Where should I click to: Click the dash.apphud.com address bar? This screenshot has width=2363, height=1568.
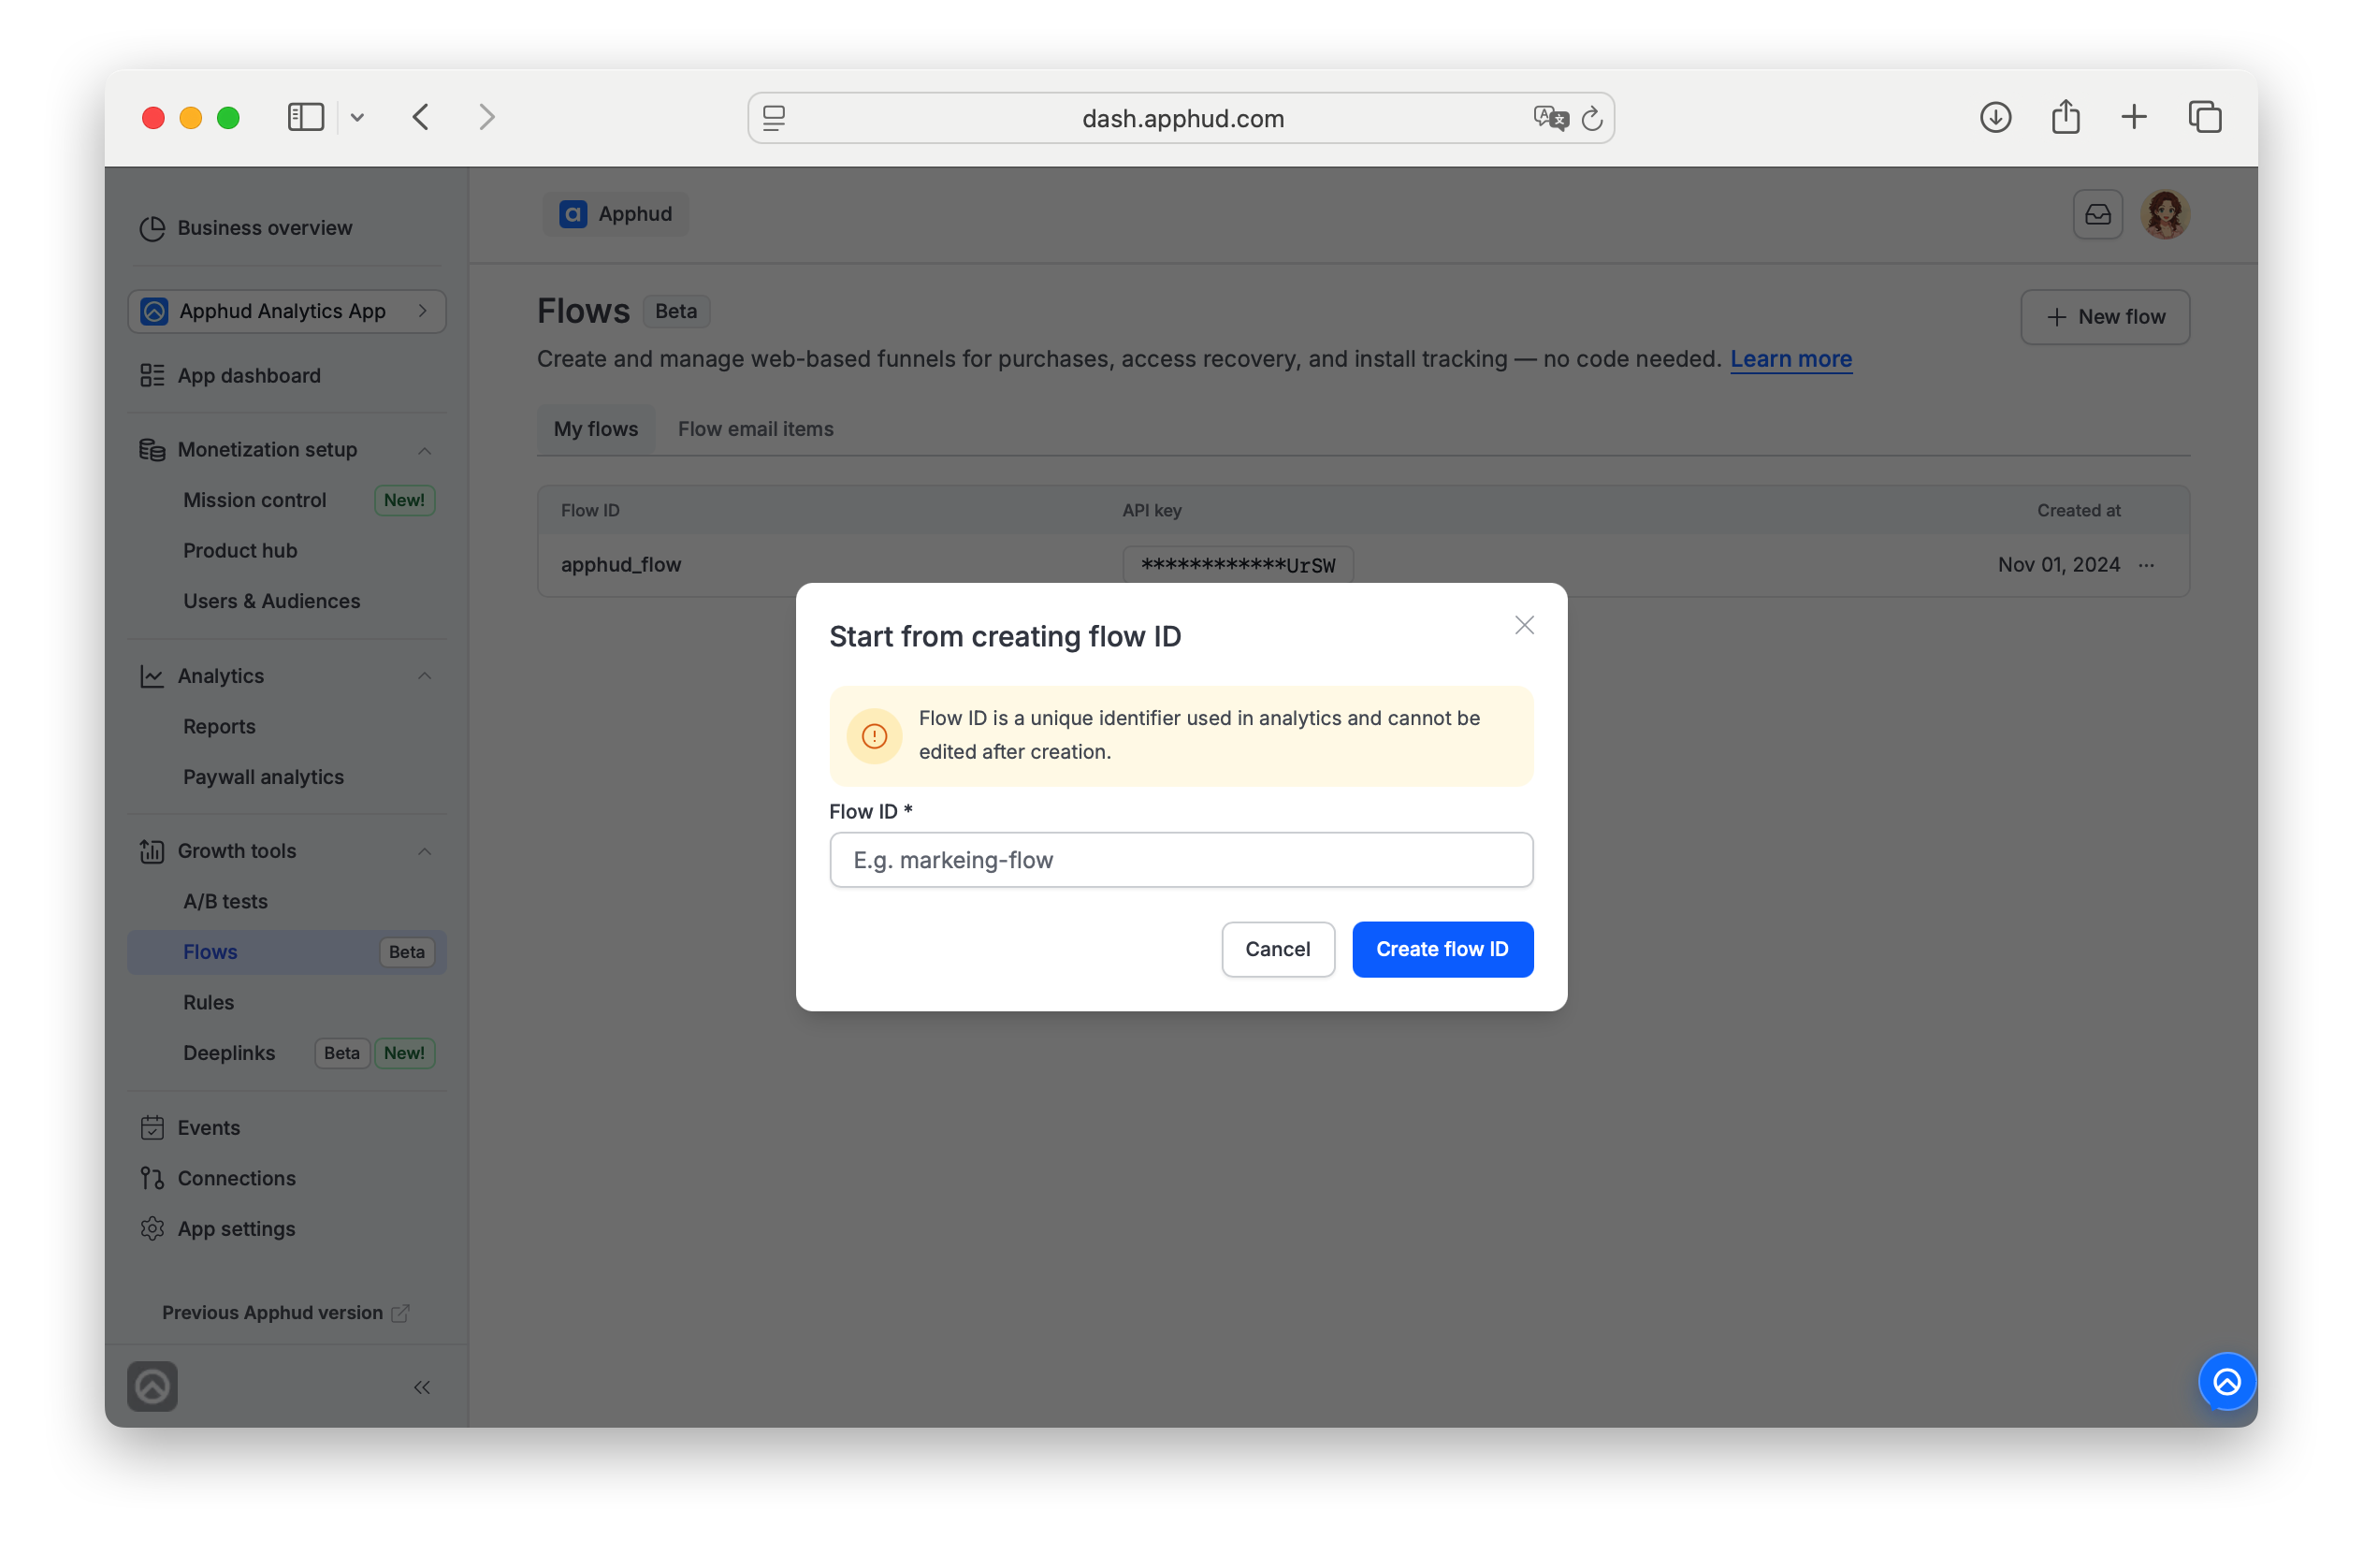tap(1181, 117)
